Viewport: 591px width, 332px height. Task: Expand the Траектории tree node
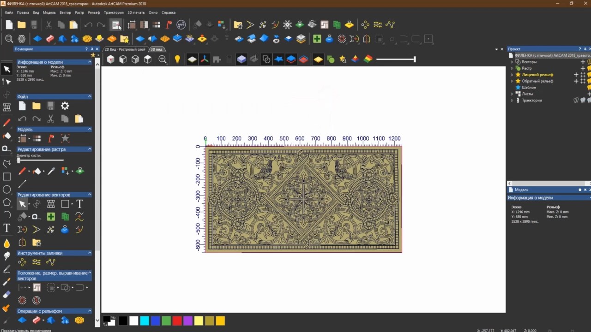[512, 100]
